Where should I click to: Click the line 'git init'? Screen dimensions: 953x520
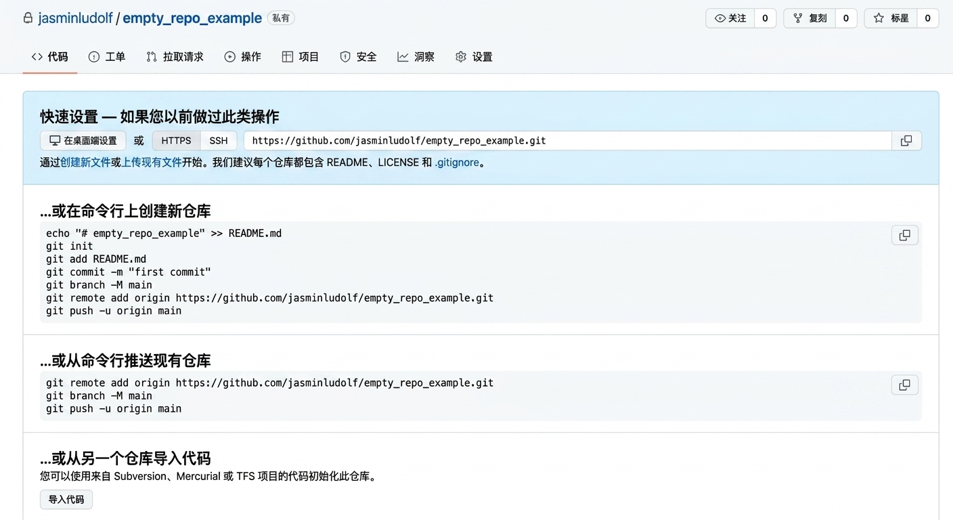coord(70,246)
